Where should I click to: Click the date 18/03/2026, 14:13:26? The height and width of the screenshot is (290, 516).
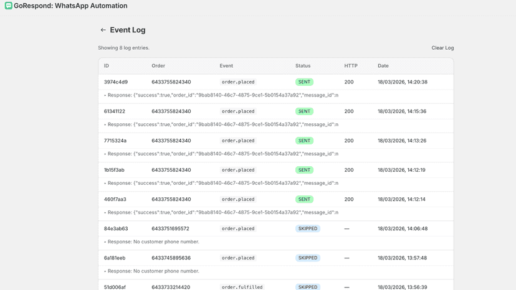coord(402,141)
